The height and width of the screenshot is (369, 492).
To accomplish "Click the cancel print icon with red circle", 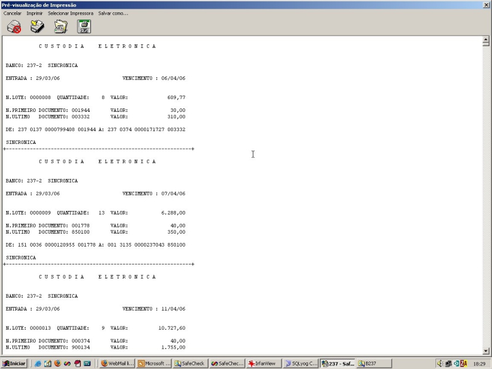I will (x=14, y=26).
